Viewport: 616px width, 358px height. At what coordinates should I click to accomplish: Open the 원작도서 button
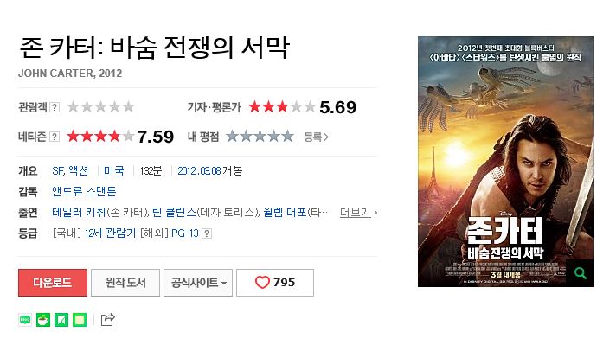[125, 283]
